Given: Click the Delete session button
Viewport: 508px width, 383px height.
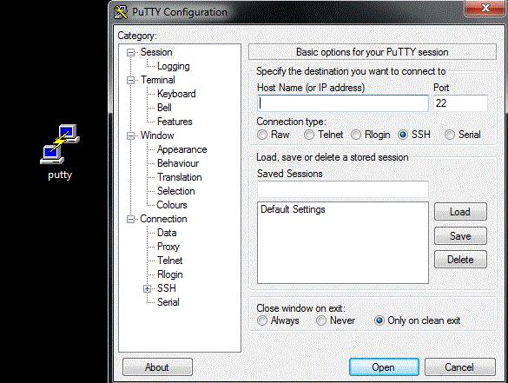Looking at the screenshot, I should 460,260.
